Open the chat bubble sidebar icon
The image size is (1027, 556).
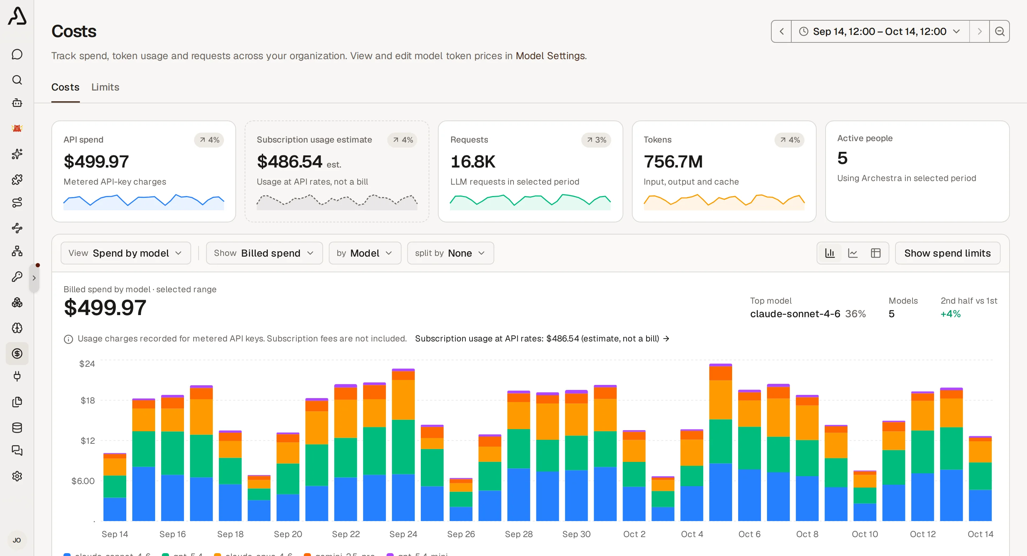pyautogui.click(x=17, y=54)
